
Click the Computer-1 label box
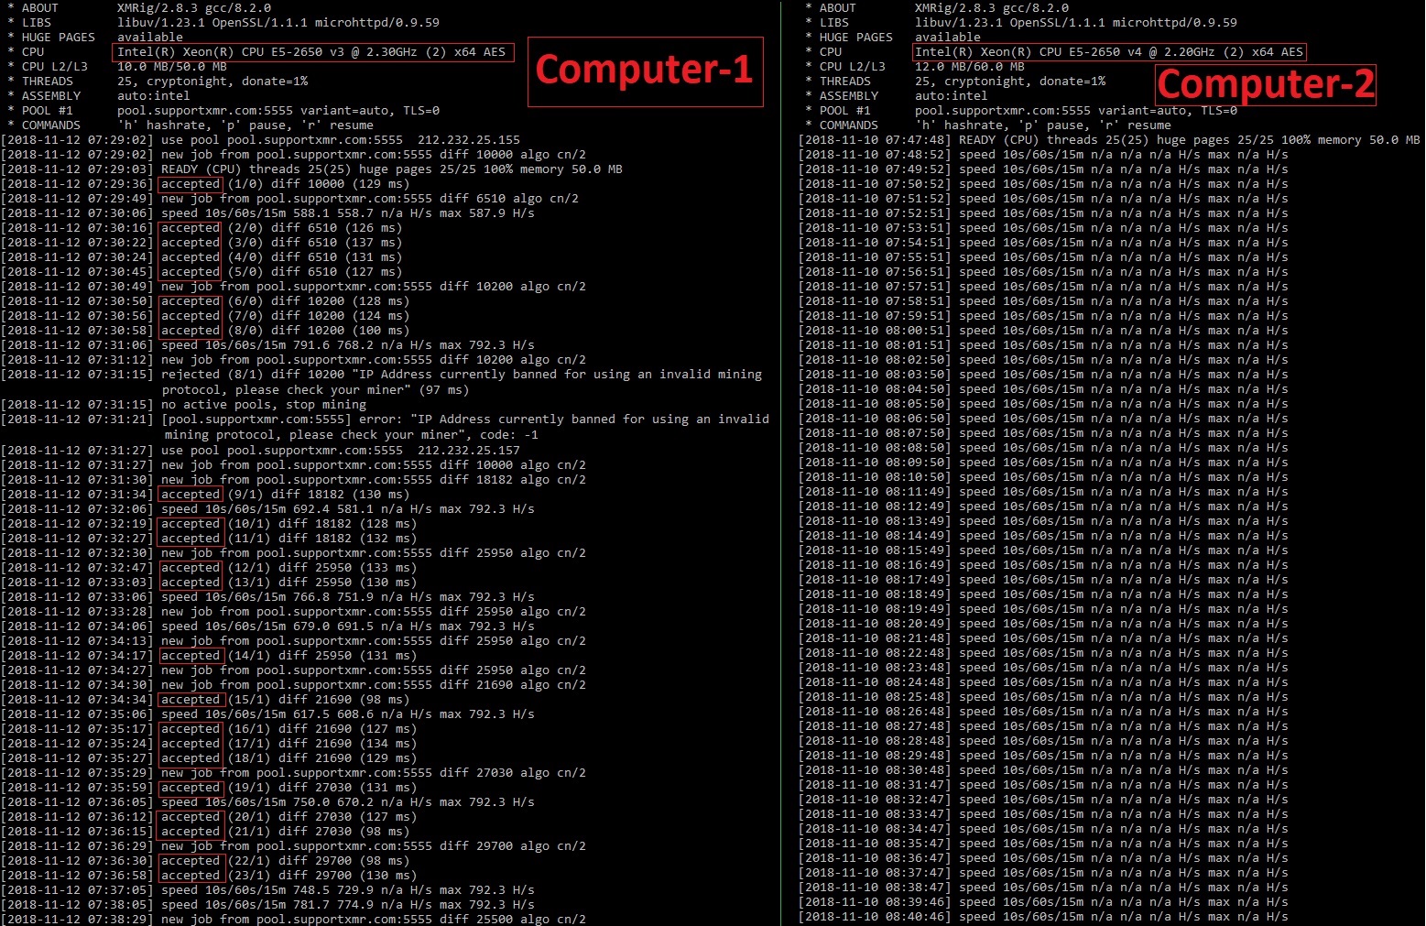click(644, 70)
